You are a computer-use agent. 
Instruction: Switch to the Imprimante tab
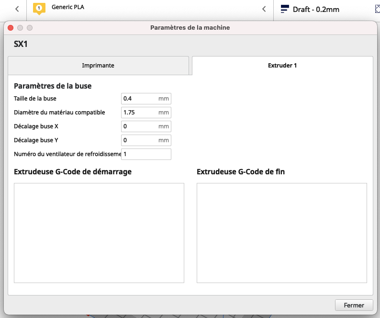[x=98, y=66]
